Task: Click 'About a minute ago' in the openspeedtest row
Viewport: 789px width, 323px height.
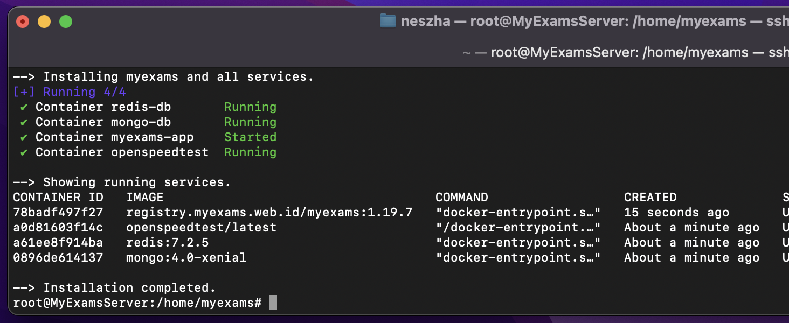Action: [x=692, y=228]
